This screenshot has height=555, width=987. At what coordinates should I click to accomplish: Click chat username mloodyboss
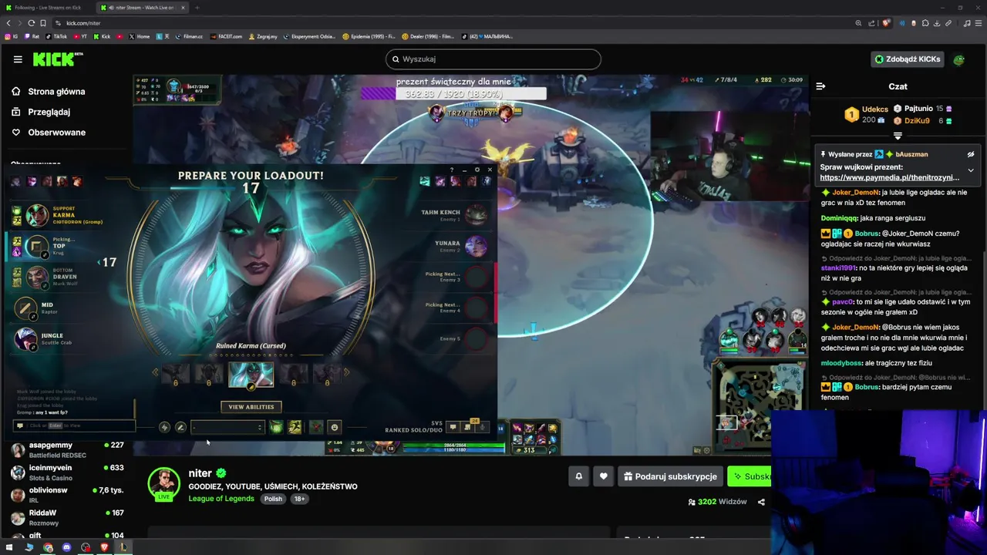tap(841, 363)
